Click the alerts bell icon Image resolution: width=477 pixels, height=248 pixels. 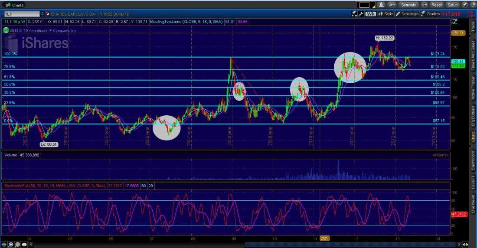coord(382,5)
